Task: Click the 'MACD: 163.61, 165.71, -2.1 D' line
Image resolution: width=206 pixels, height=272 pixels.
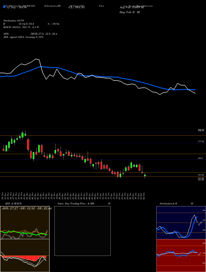Action: click(21, 27)
